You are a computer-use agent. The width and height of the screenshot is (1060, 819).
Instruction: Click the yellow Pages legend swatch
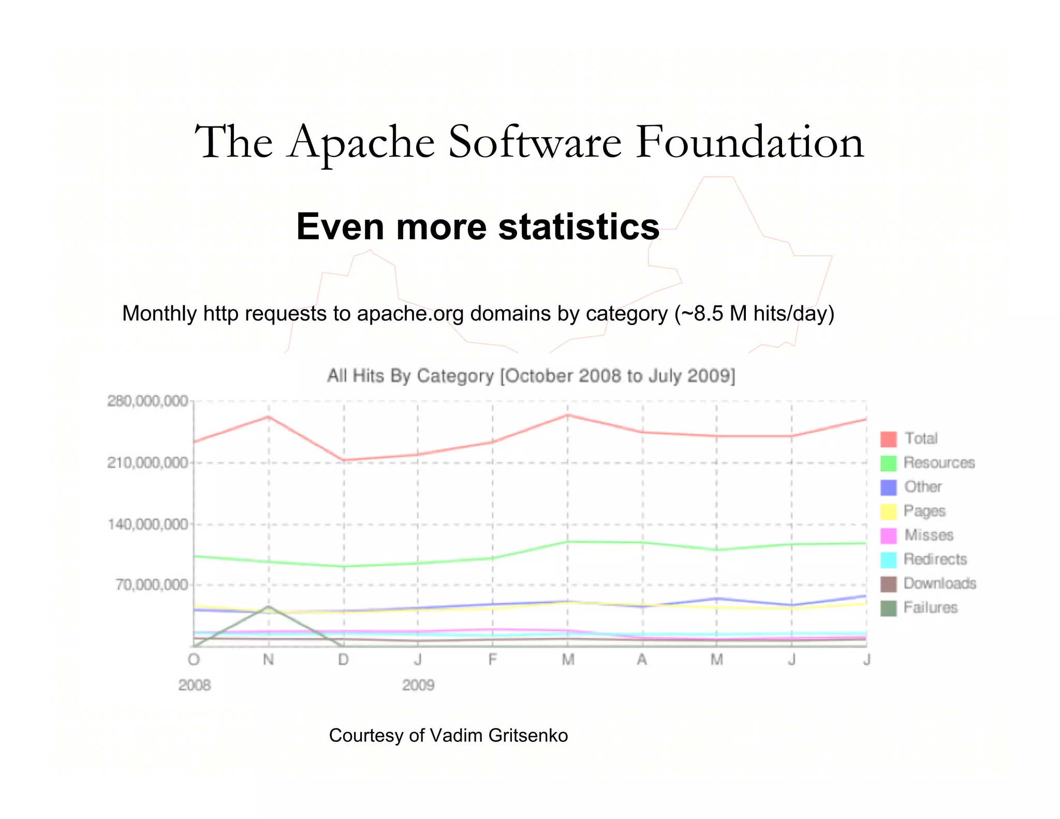click(x=888, y=511)
